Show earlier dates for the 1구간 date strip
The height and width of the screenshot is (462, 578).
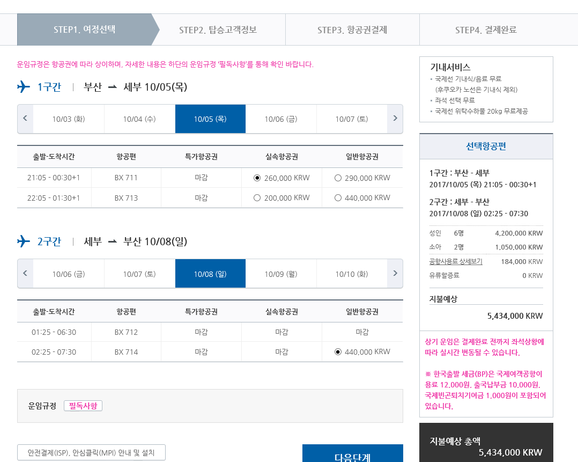pyautogui.click(x=25, y=119)
